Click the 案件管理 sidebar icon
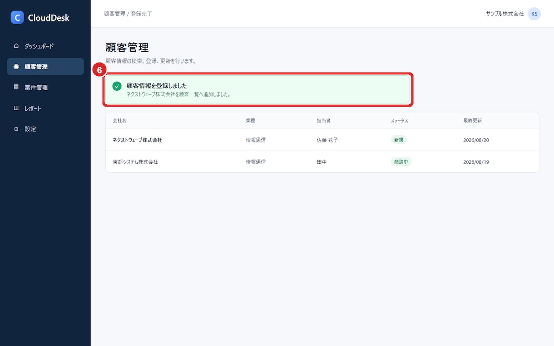This screenshot has width=554, height=346. point(16,87)
